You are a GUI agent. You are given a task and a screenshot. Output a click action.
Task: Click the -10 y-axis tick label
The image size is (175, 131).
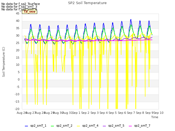click(17, 94)
